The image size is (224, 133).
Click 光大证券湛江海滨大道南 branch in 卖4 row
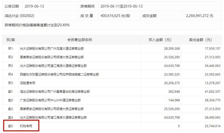(53, 117)
